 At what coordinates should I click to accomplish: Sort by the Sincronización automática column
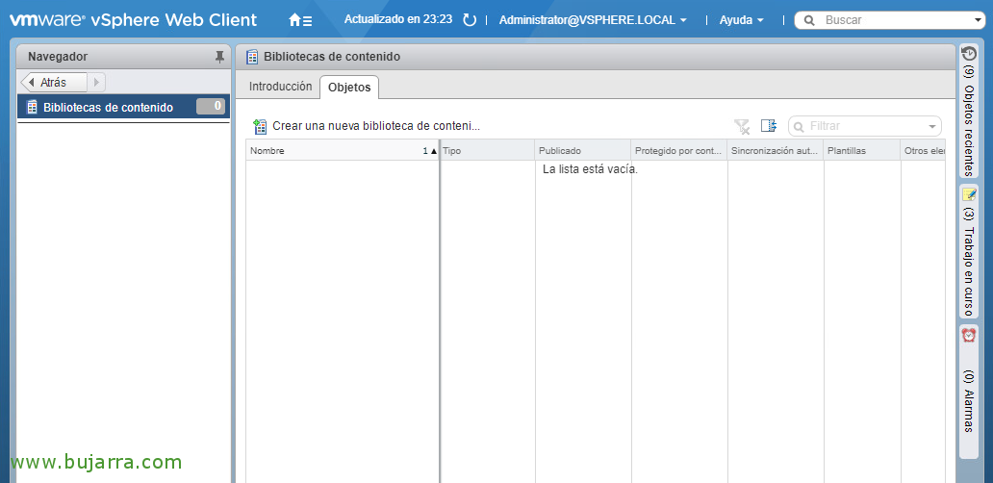[x=776, y=151]
